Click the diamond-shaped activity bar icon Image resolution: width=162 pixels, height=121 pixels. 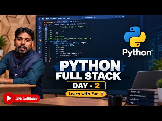(40, 48)
